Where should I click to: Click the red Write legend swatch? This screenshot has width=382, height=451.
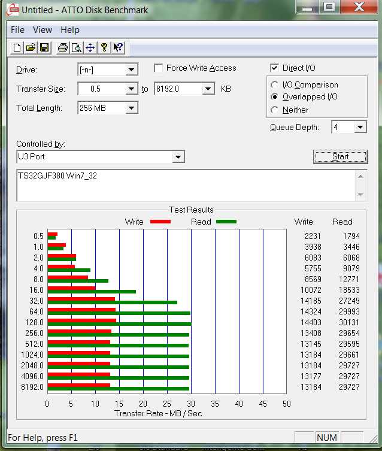click(x=160, y=222)
